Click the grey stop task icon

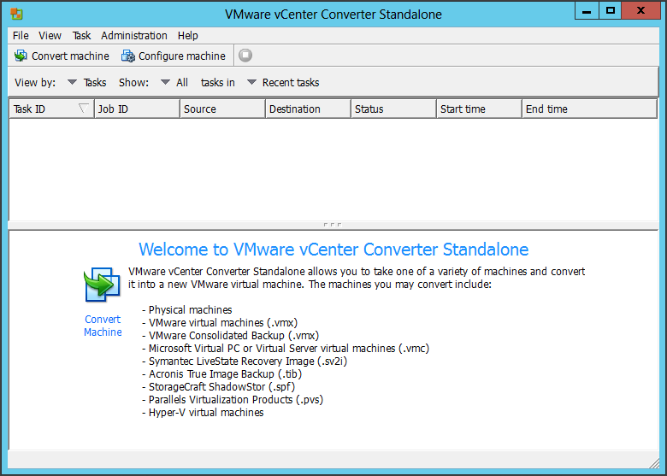point(245,56)
